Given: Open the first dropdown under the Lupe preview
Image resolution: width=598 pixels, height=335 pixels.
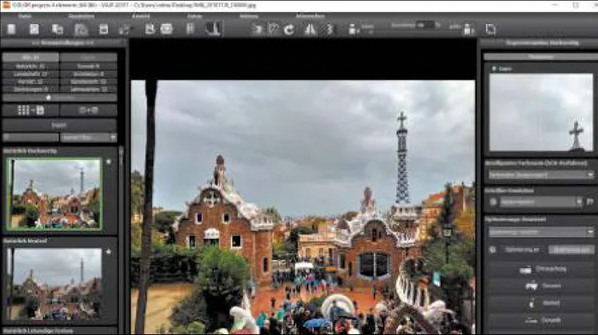Looking at the screenshot, I should pyautogui.click(x=541, y=175).
